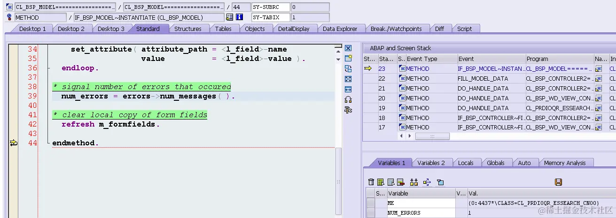Image resolution: width=616 pixels, height=218 pixels.
Task: Click stack horizontal scrollbar right arrow
Action: tap(409, 136)
